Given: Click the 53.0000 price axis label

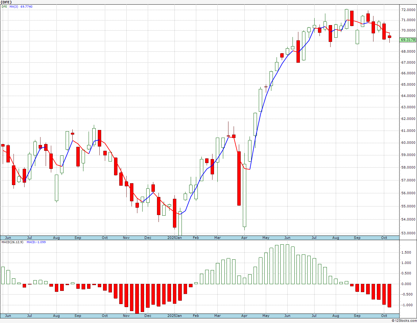Looking at the screenshot, I should 408,233.
